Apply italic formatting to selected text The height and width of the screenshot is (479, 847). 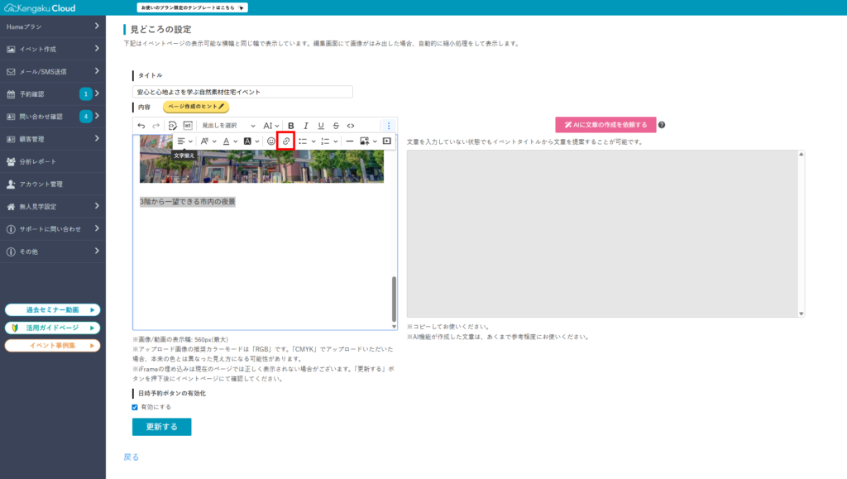click(x=305, y=126)
